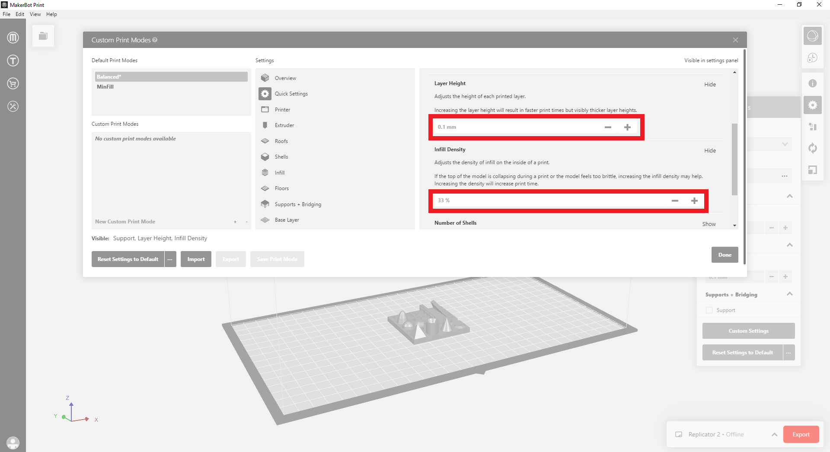Click the help icon beside Custom Print Modes
This screenshot has width=830, height=452.
click(x=155, y=40)
